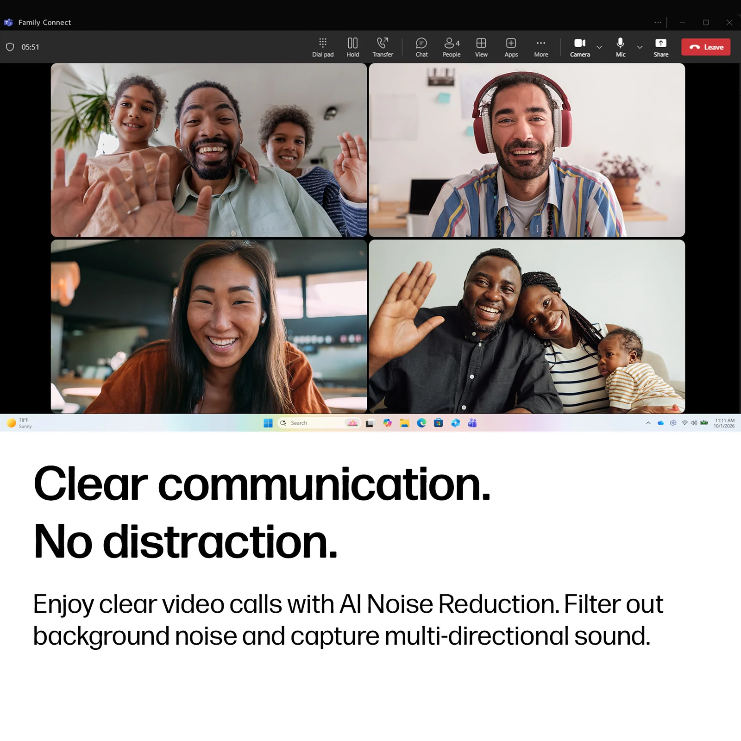
Task: Expand the Camera options chevron
Action: click(599, 47)
